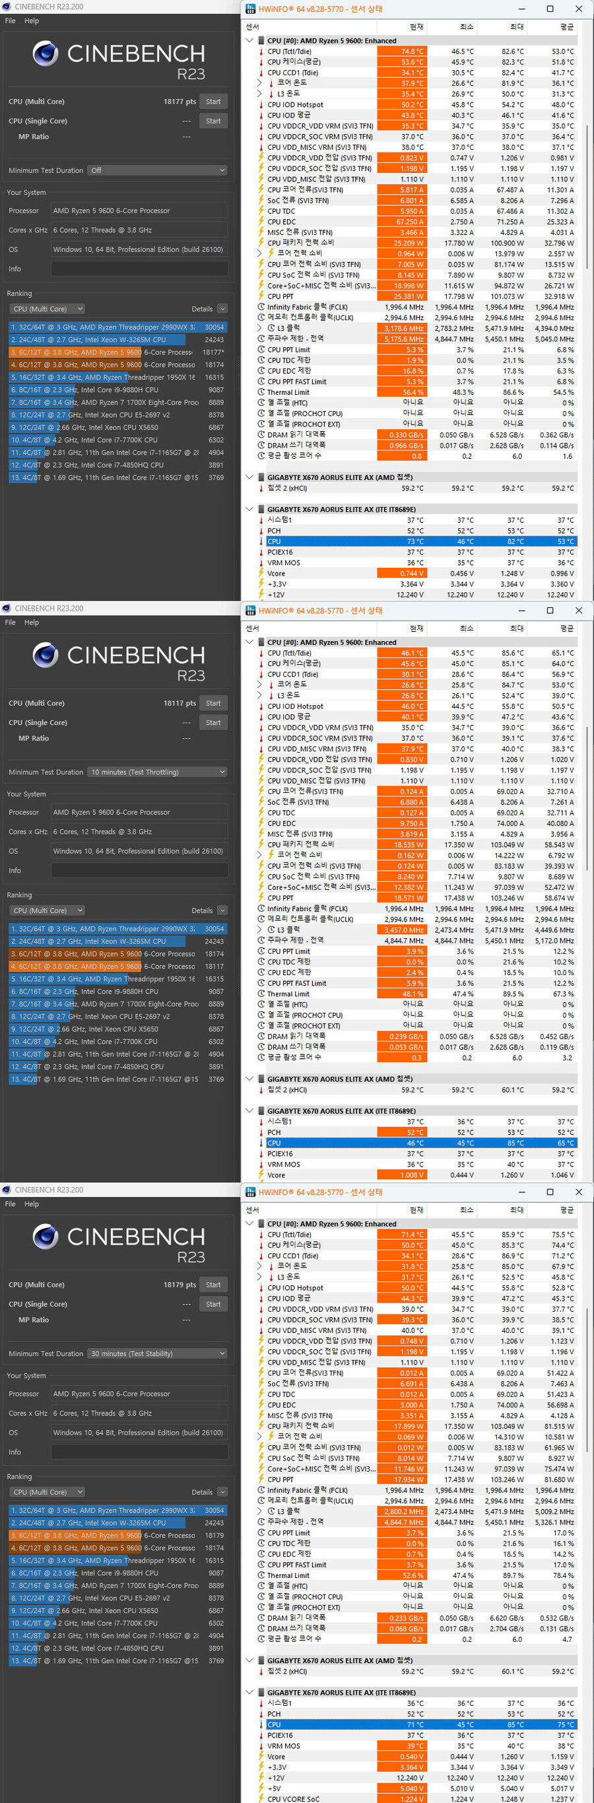Click the thermometer icon on PCH row below 시스템1 at 36 °C
The width and height of the screenshot is (594, 1803).
click(261, 1714)
